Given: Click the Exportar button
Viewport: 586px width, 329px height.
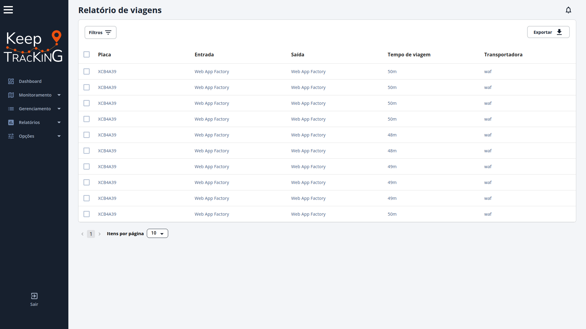Looking at the screenshot, I should click(548, 32).
